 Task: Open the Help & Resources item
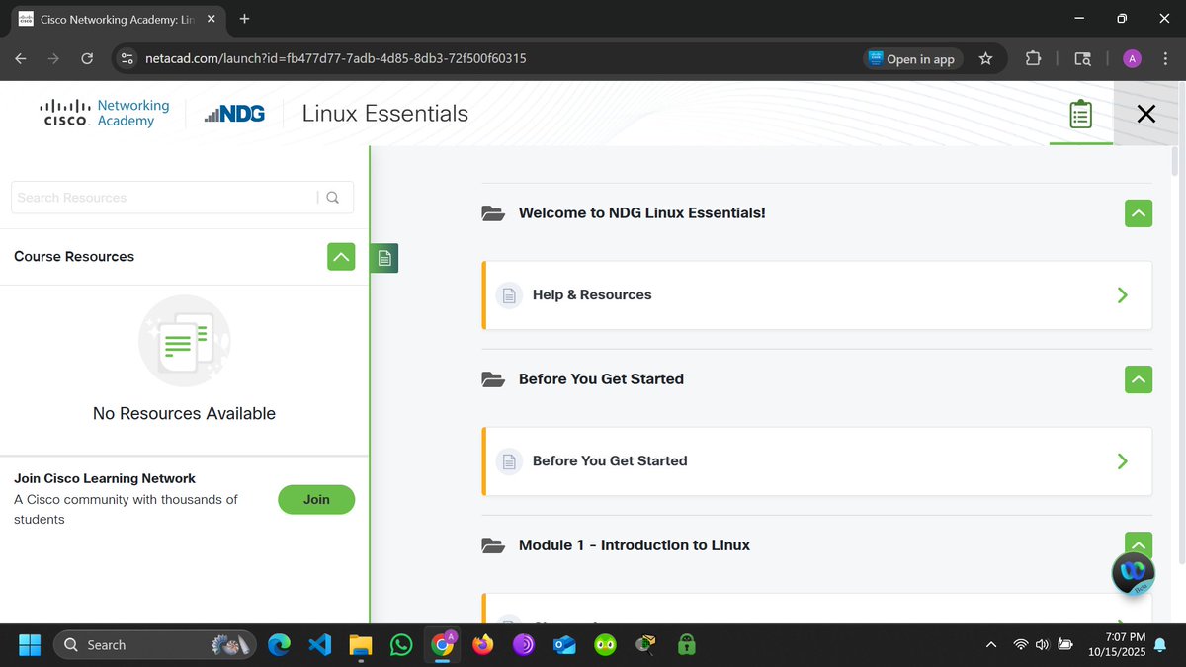816,294
